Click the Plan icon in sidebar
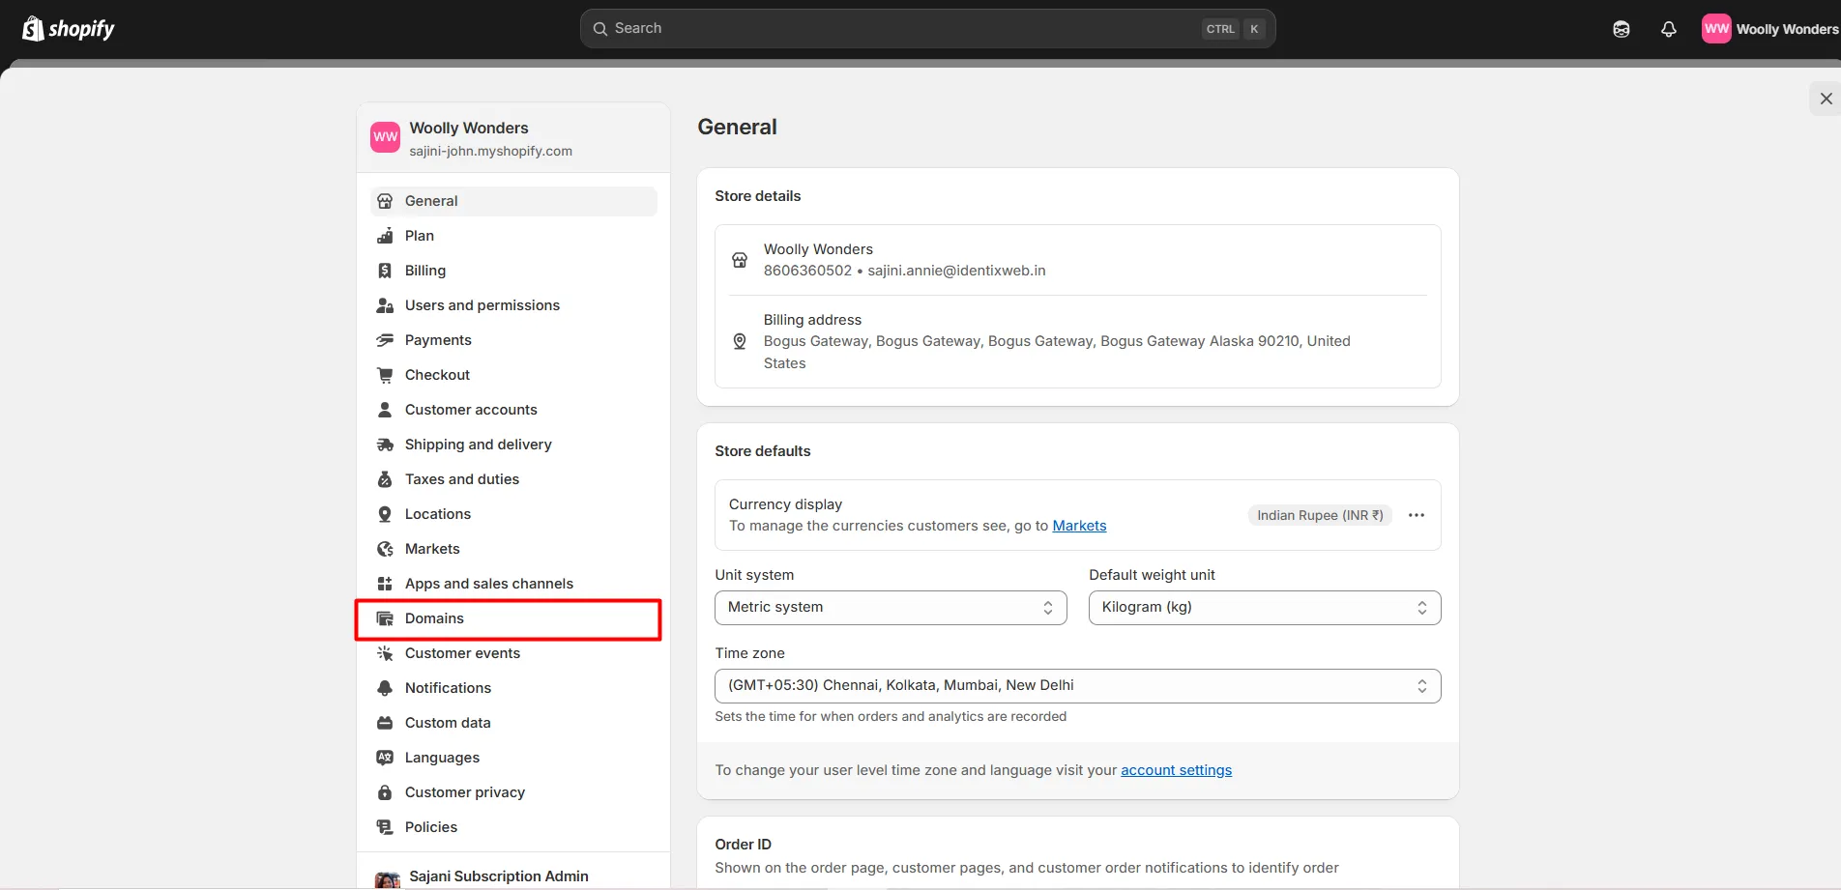1841x890 pixels. (385, 236)
